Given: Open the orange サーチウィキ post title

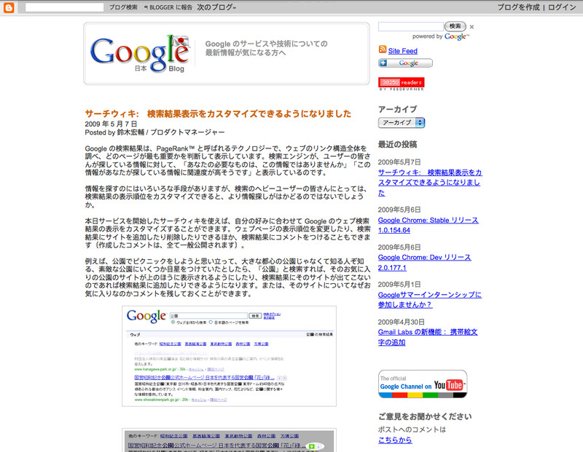Looking at the screenshot, I should click(x=218, y=114).
